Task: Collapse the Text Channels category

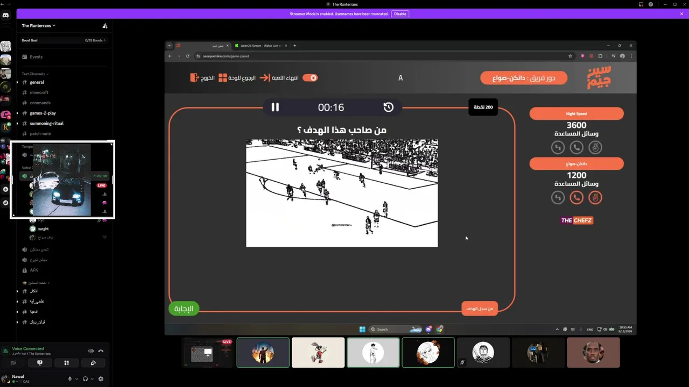Action: [x=35, y=74]
